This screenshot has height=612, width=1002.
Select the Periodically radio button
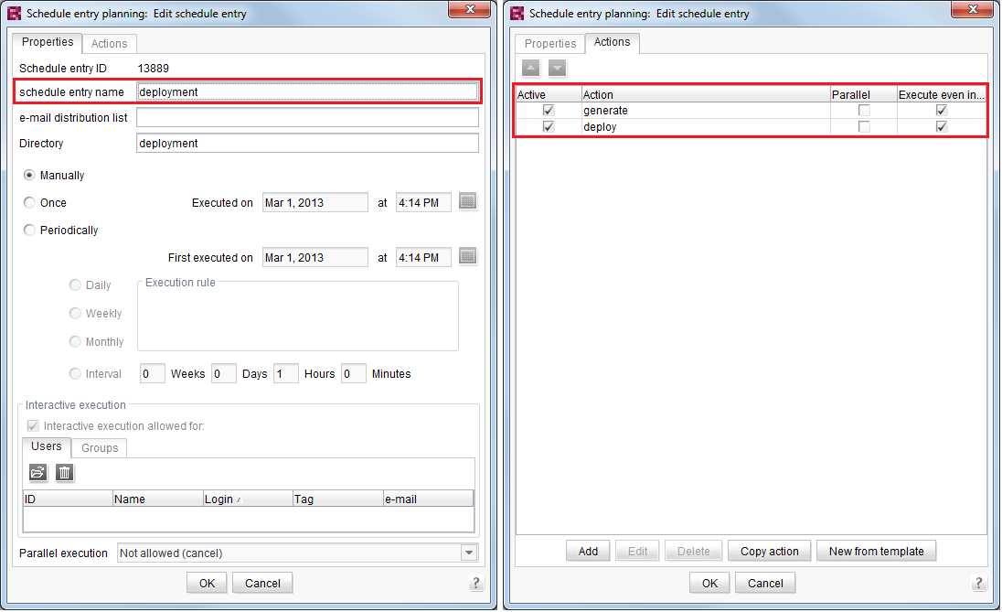tap(29, 230)
